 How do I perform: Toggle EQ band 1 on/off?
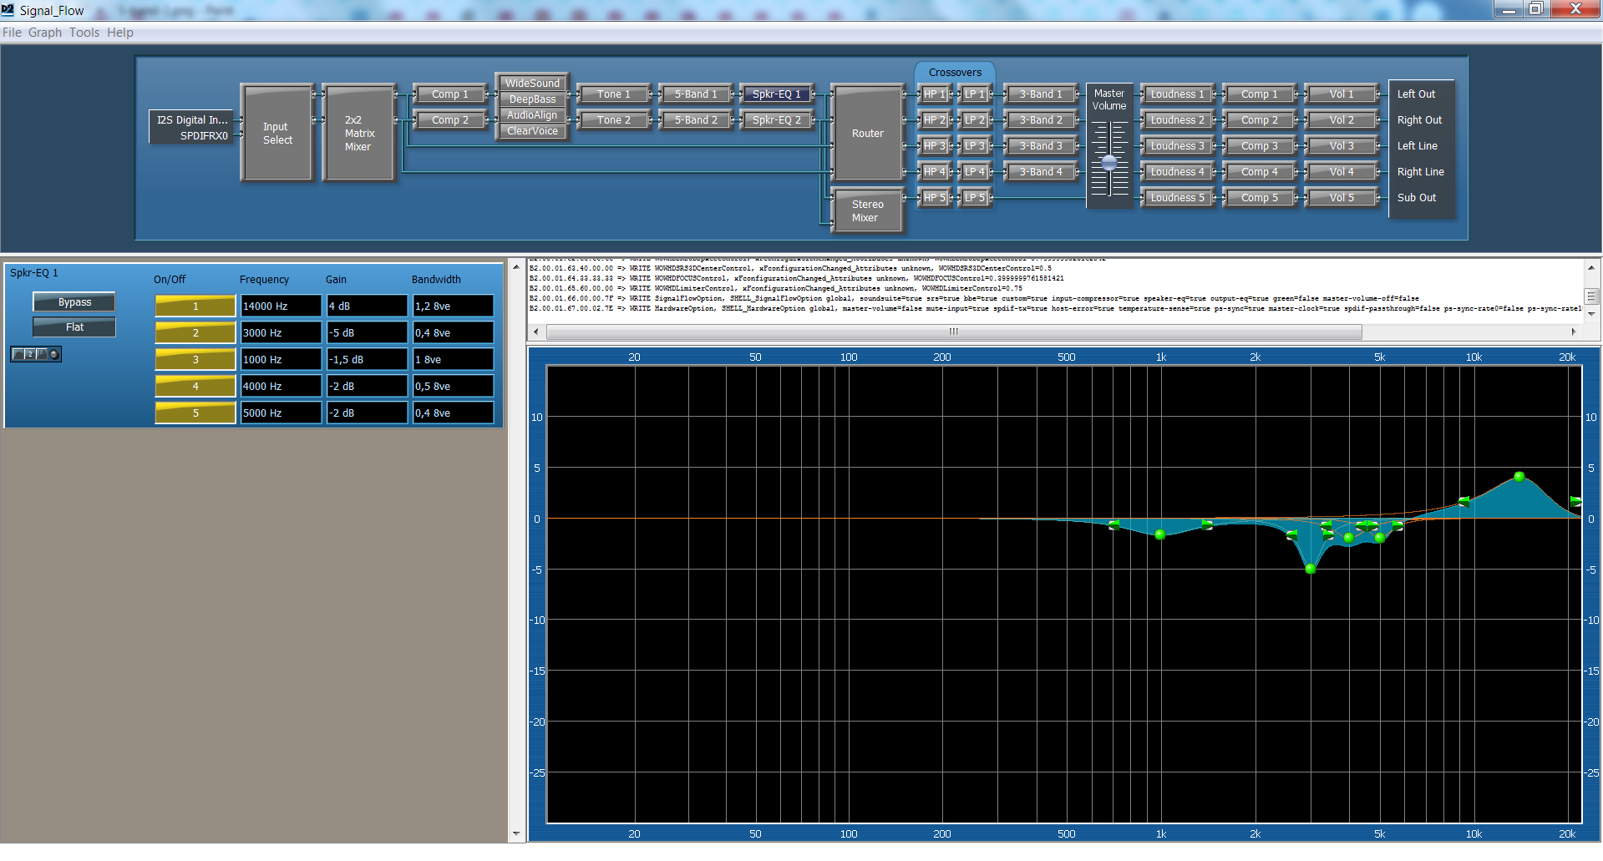195,306
